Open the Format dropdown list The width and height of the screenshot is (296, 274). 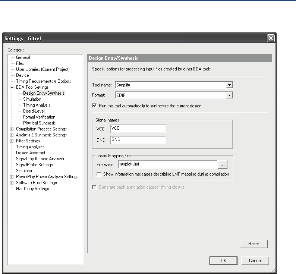(230, 95)
